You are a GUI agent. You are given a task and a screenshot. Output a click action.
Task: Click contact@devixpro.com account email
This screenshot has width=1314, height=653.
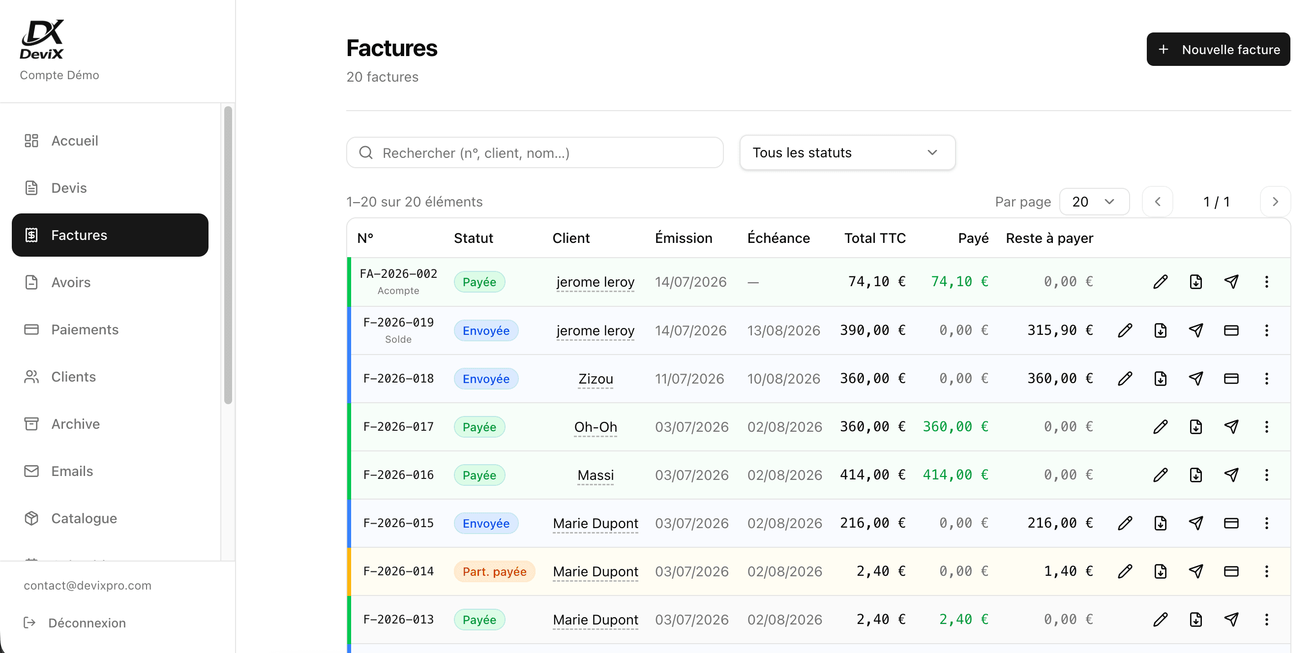click(x=88, y=586)
